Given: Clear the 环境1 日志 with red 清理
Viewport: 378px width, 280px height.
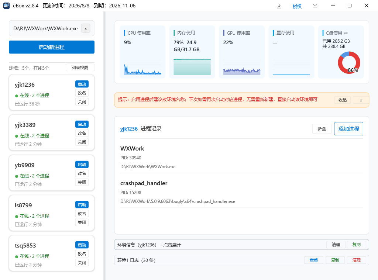Looking at the screenshot, I should tap(357, 260).
